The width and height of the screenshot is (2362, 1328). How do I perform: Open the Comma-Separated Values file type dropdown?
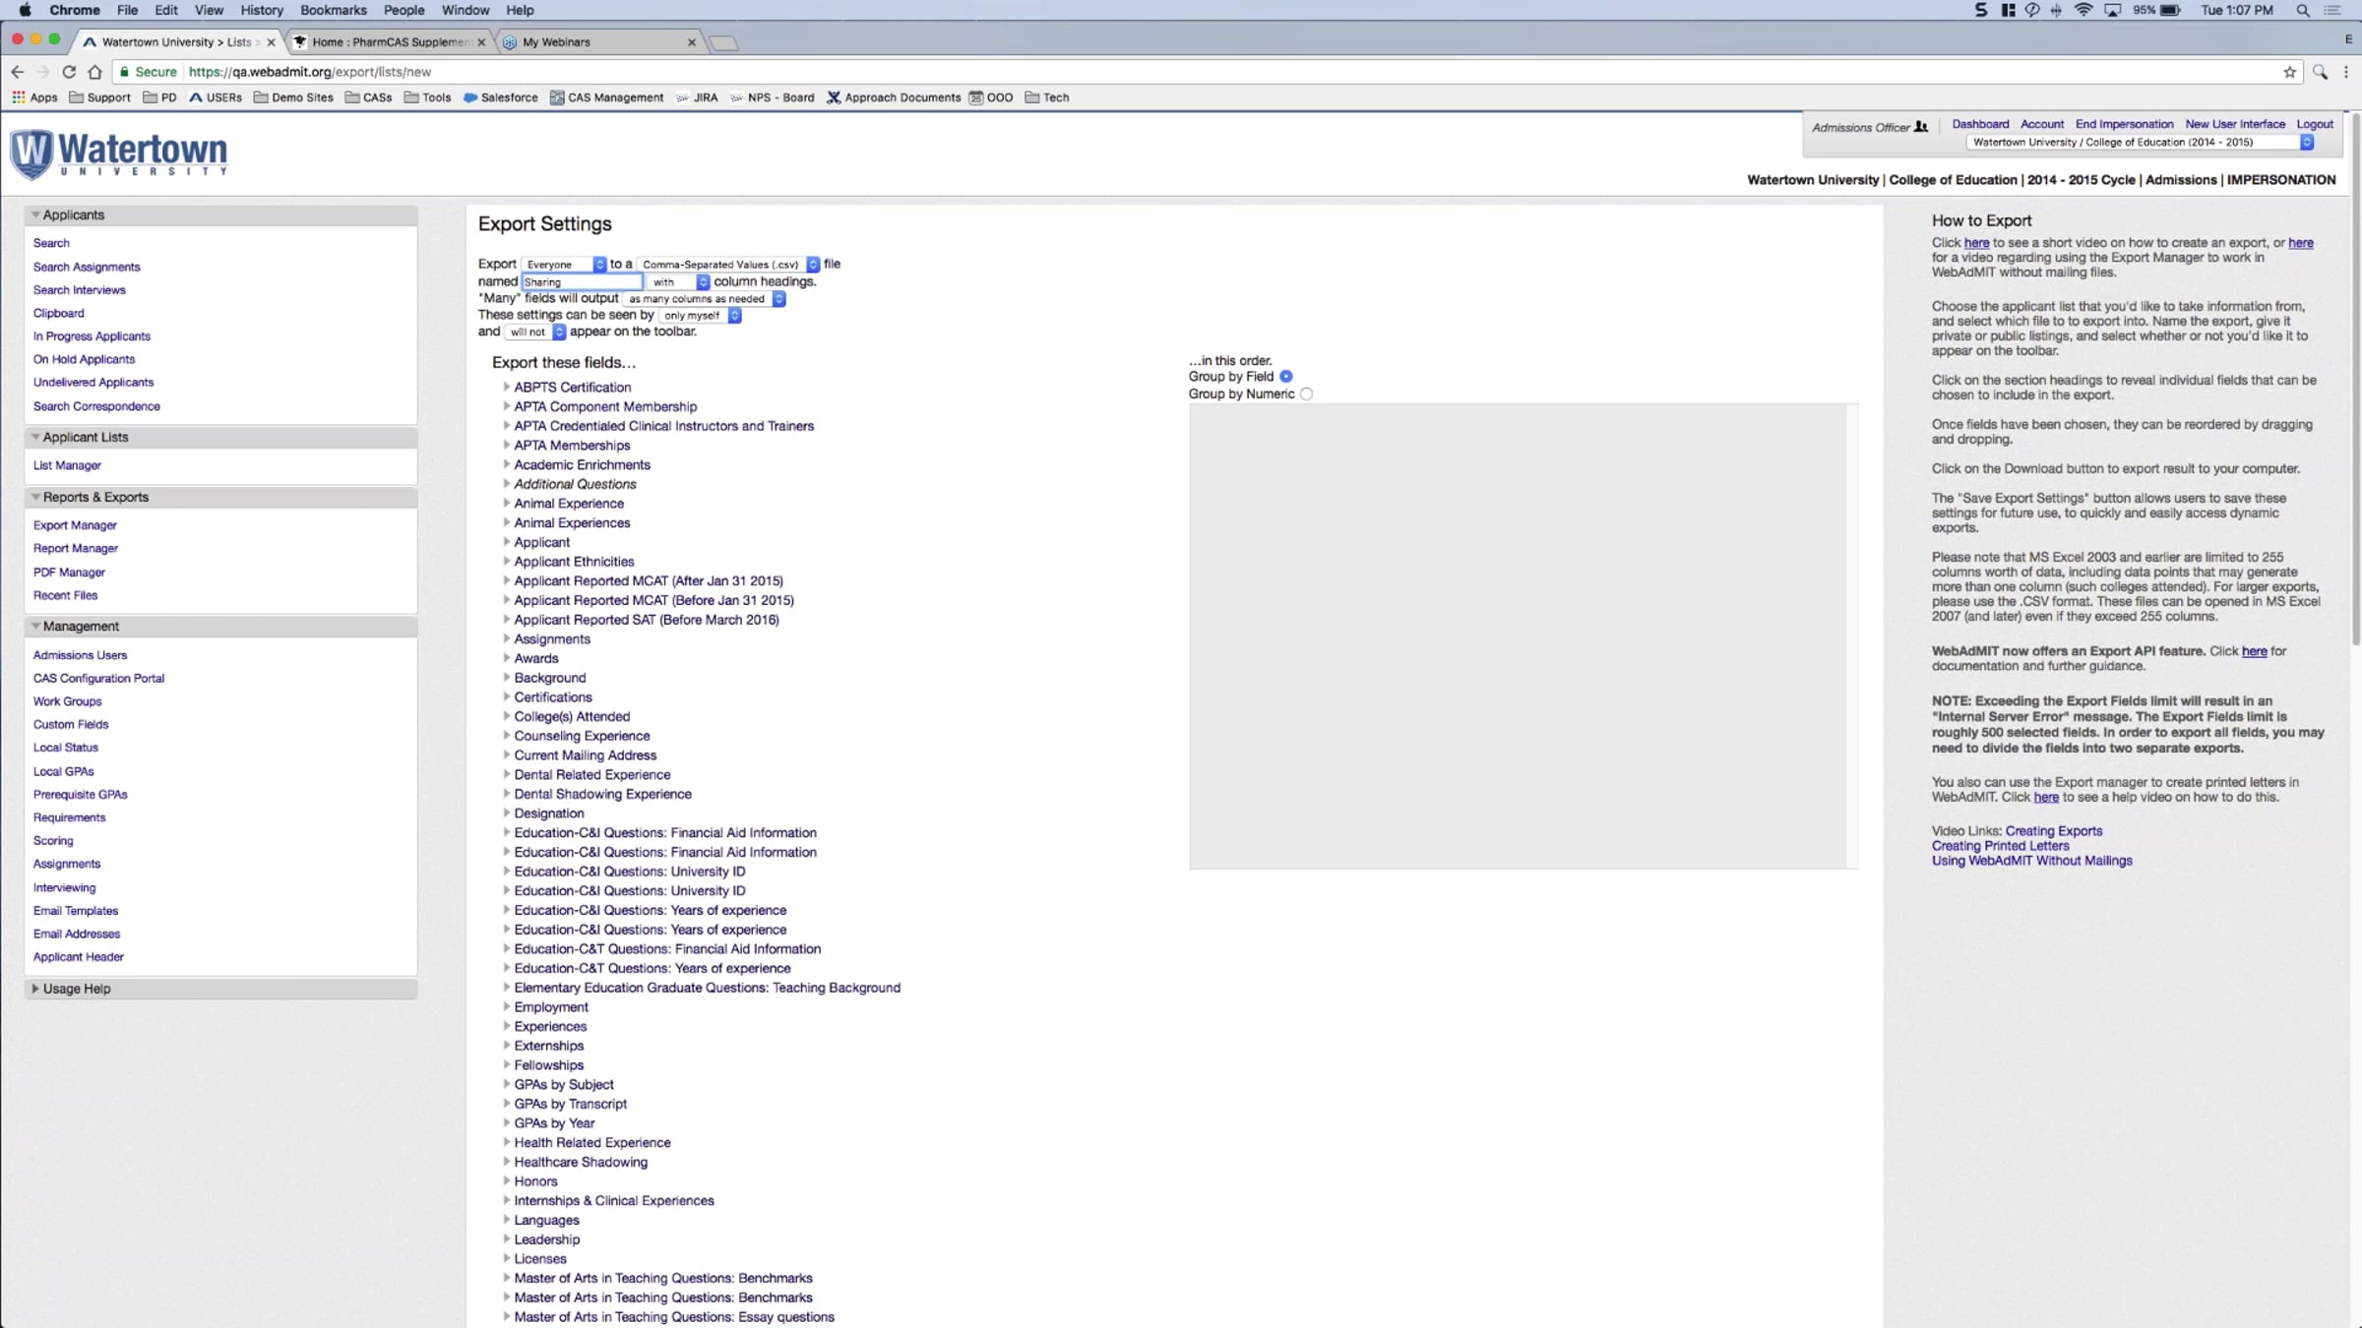coord(728,265)
